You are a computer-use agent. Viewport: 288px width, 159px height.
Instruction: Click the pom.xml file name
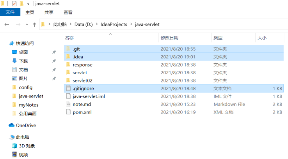[x=82, y=112]
